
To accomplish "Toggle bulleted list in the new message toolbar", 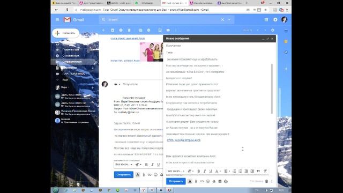I will tap(240, 171).
